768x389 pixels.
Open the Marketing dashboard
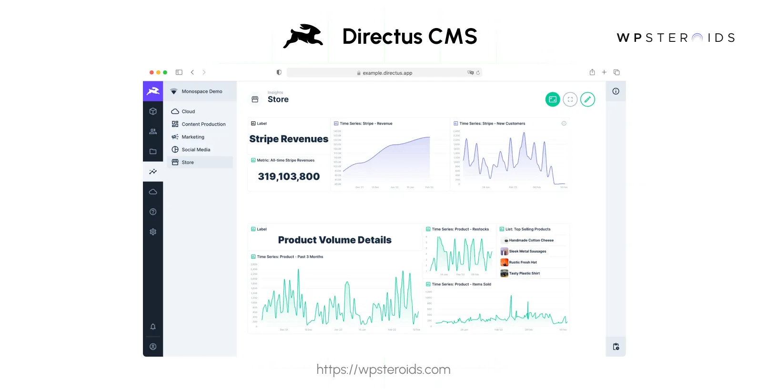[200, 137]
